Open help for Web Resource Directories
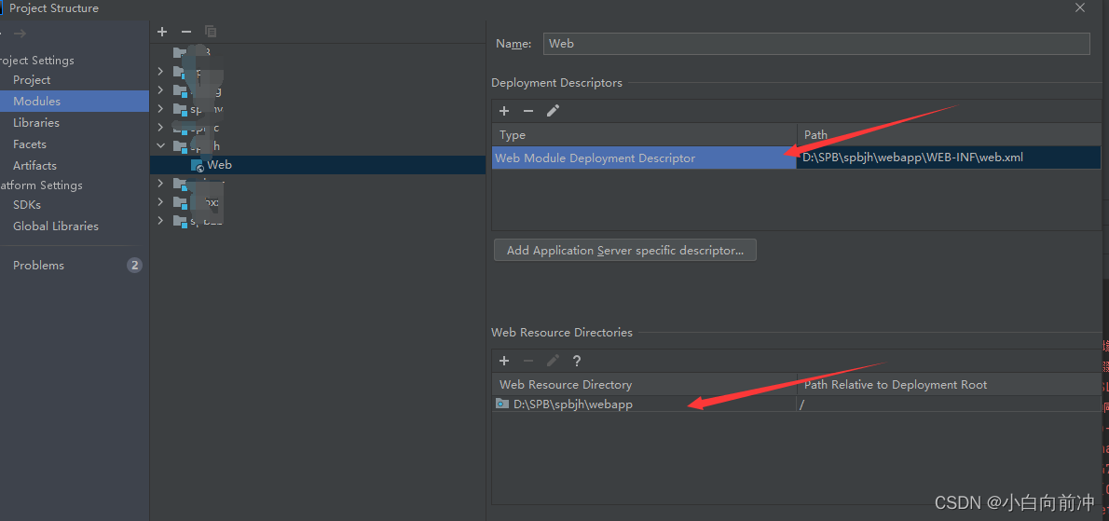Screen dimensions: 1109x521 577,361
